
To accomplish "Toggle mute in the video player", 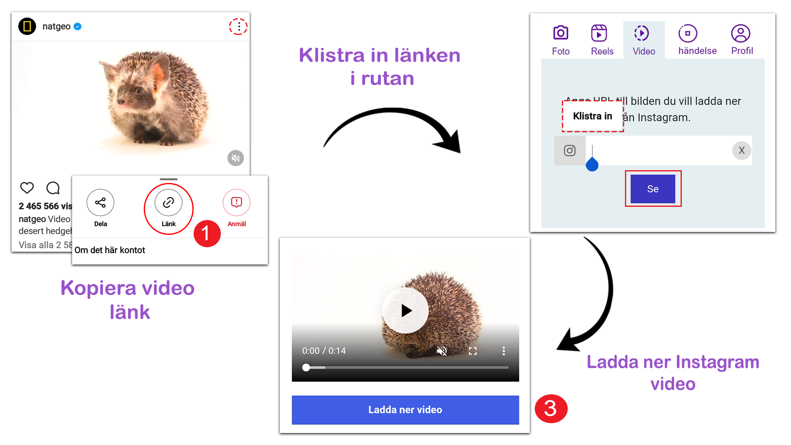I will (x=442, y=351).
